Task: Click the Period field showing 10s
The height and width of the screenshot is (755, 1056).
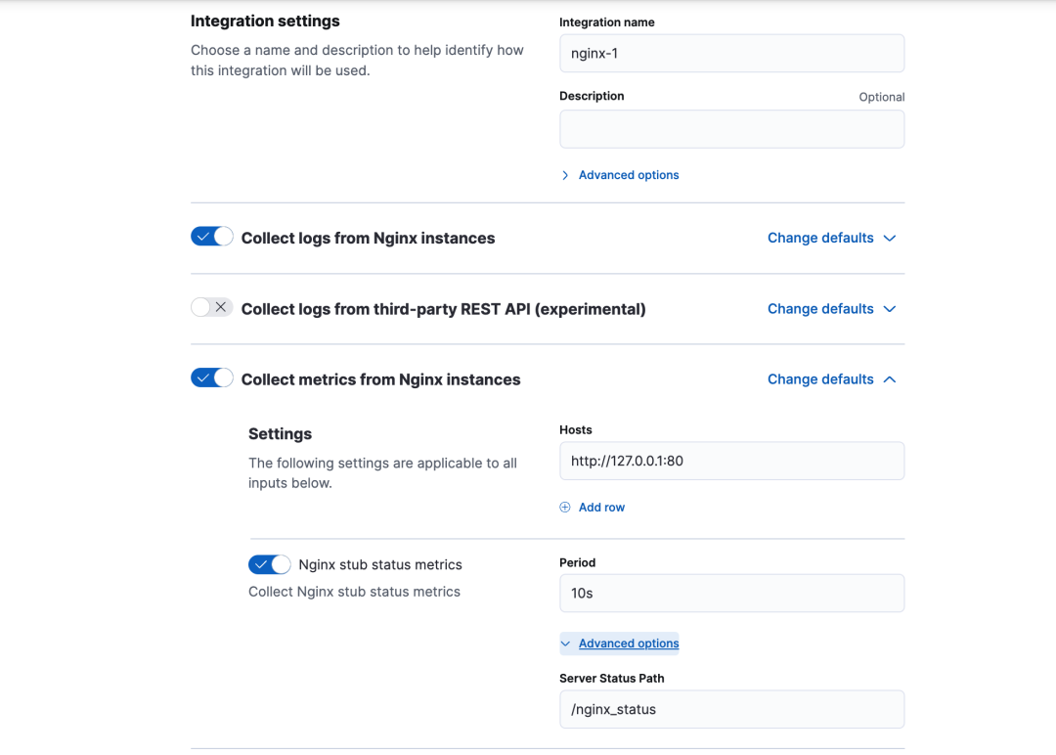Action: [731, 594]
